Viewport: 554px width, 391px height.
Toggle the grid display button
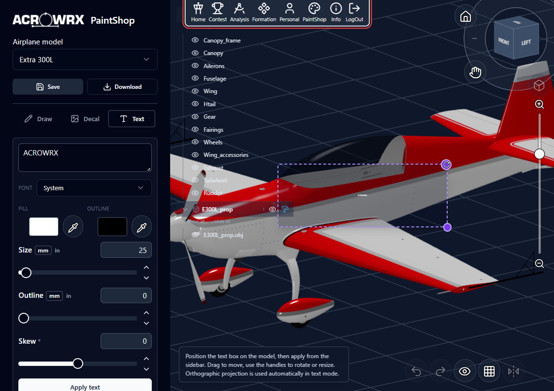[489, 371]
